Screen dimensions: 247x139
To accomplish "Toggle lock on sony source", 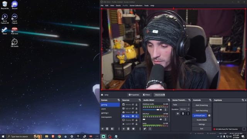I will point(136,116).
